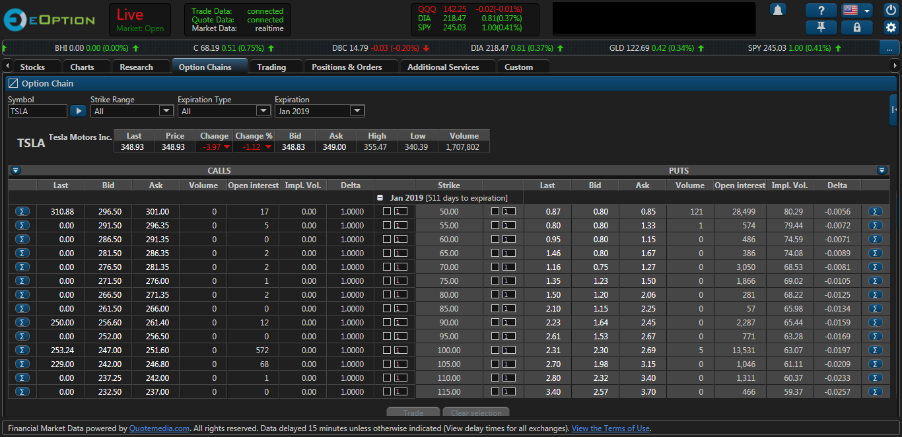Click put quantity field for strike 95.00
Image resolution: width=902 pixels, height=437 pixels.
tap(509, 336)
